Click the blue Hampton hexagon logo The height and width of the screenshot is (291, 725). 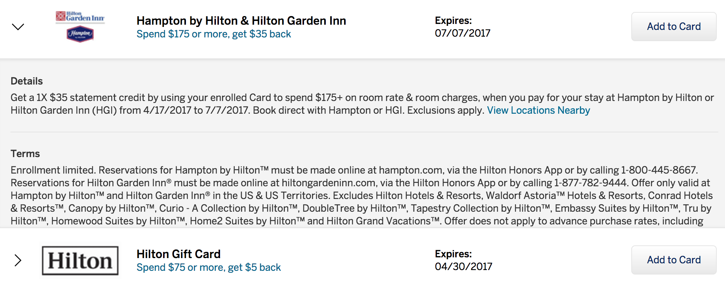[x=80, y=34]
